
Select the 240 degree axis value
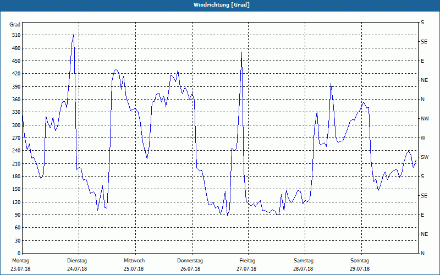[x=16, y=150]
